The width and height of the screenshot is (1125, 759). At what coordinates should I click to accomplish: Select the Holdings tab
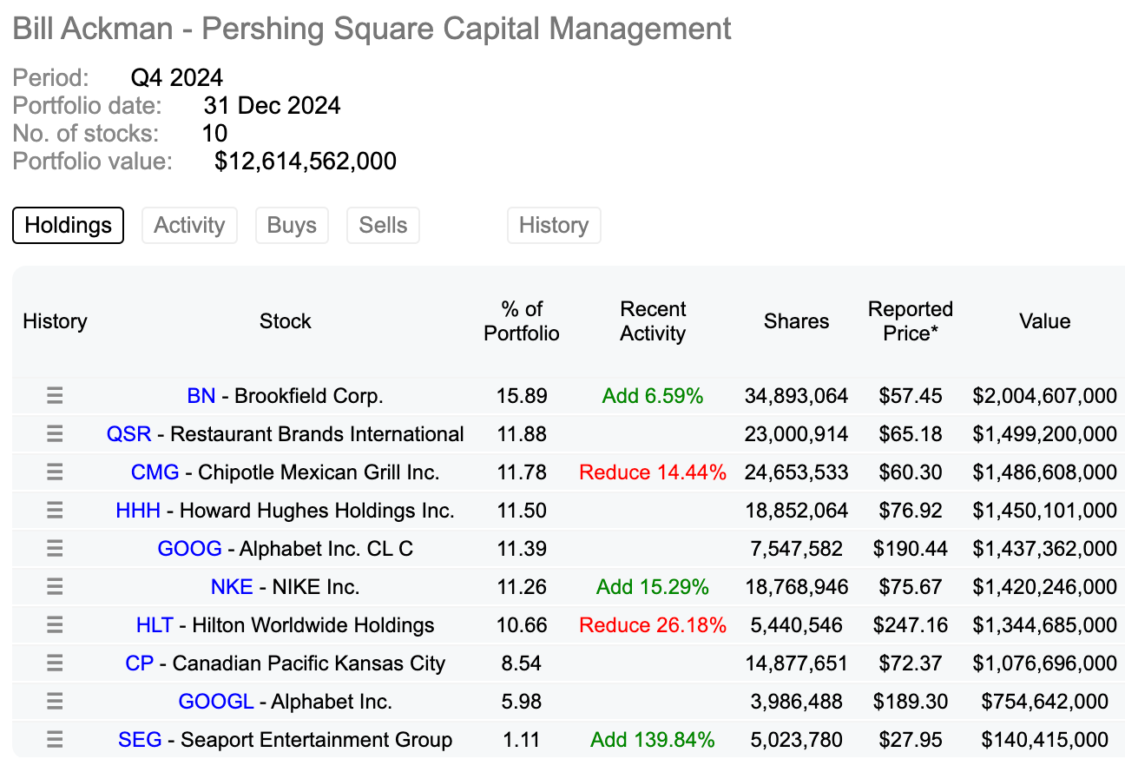coord(69,226)
